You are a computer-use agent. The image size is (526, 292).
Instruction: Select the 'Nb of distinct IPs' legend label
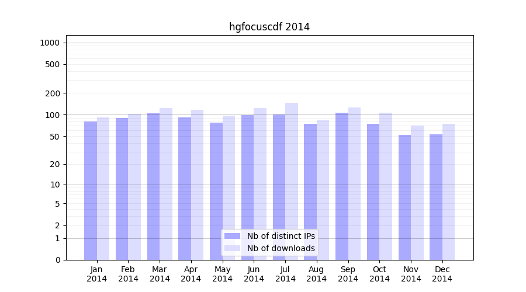pyautogui.click(x=281, y=236)
